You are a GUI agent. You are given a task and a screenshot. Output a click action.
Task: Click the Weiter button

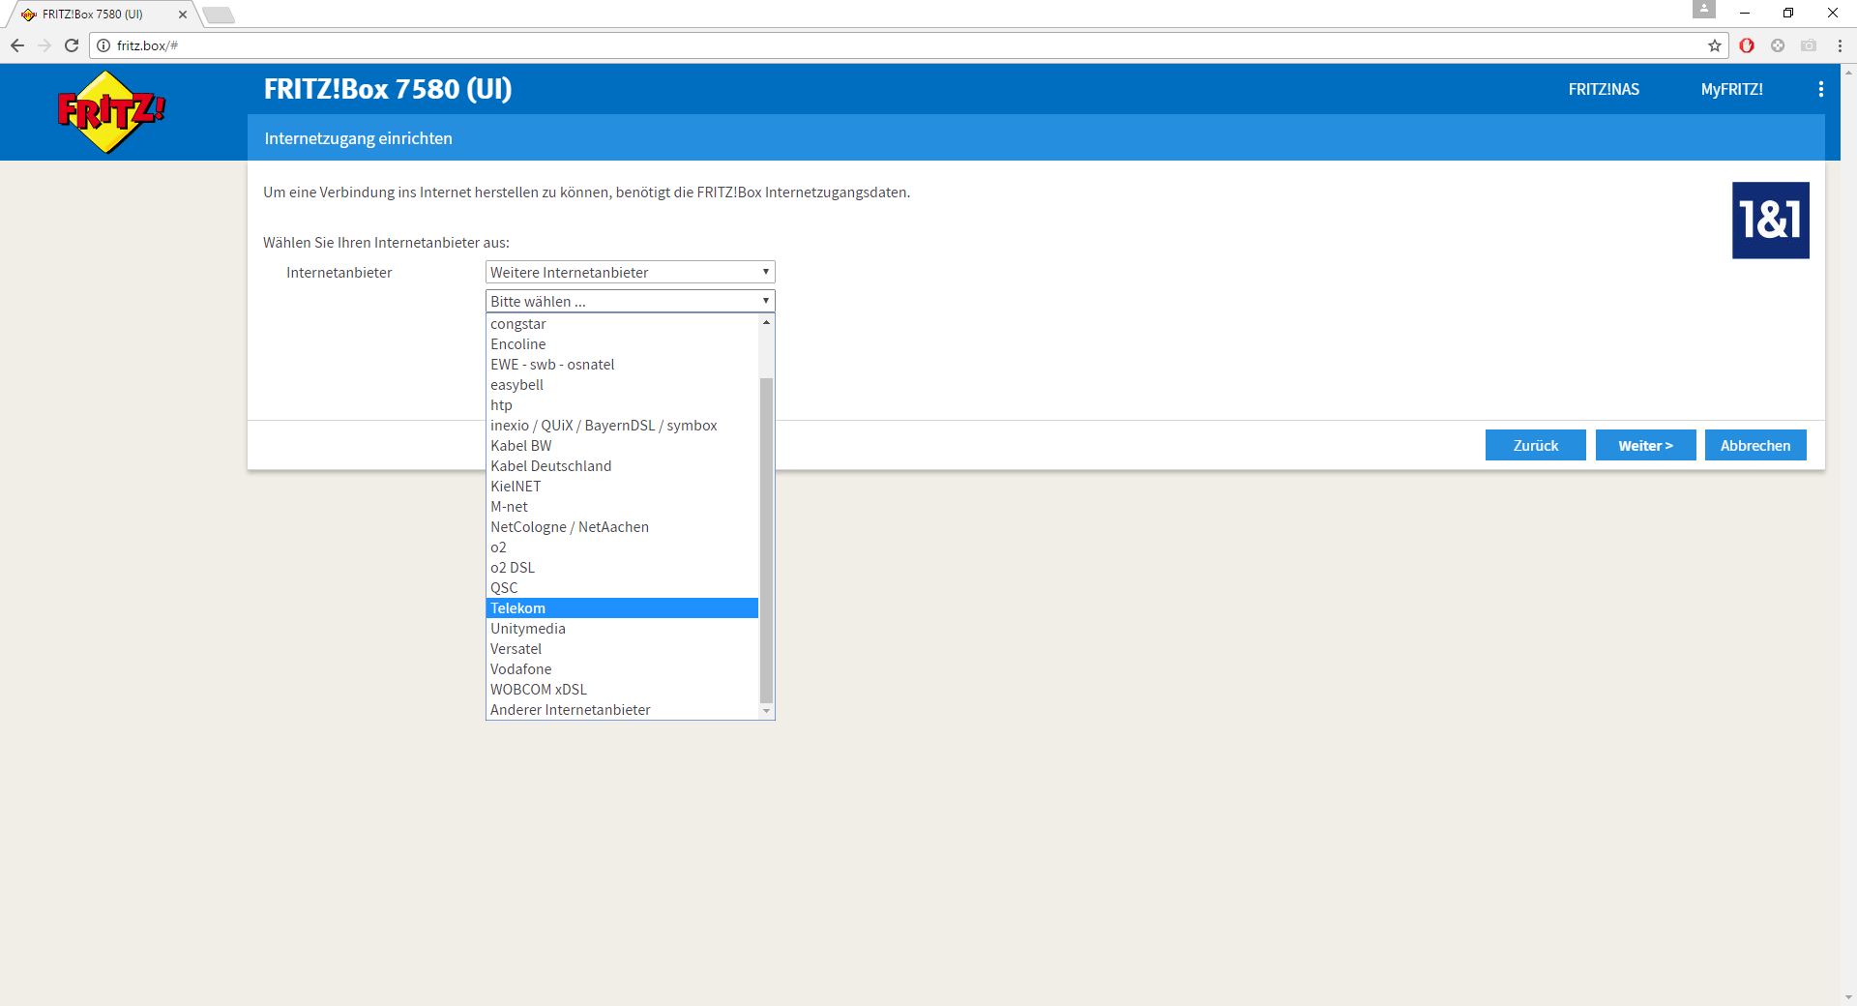tap(1645, 445)
